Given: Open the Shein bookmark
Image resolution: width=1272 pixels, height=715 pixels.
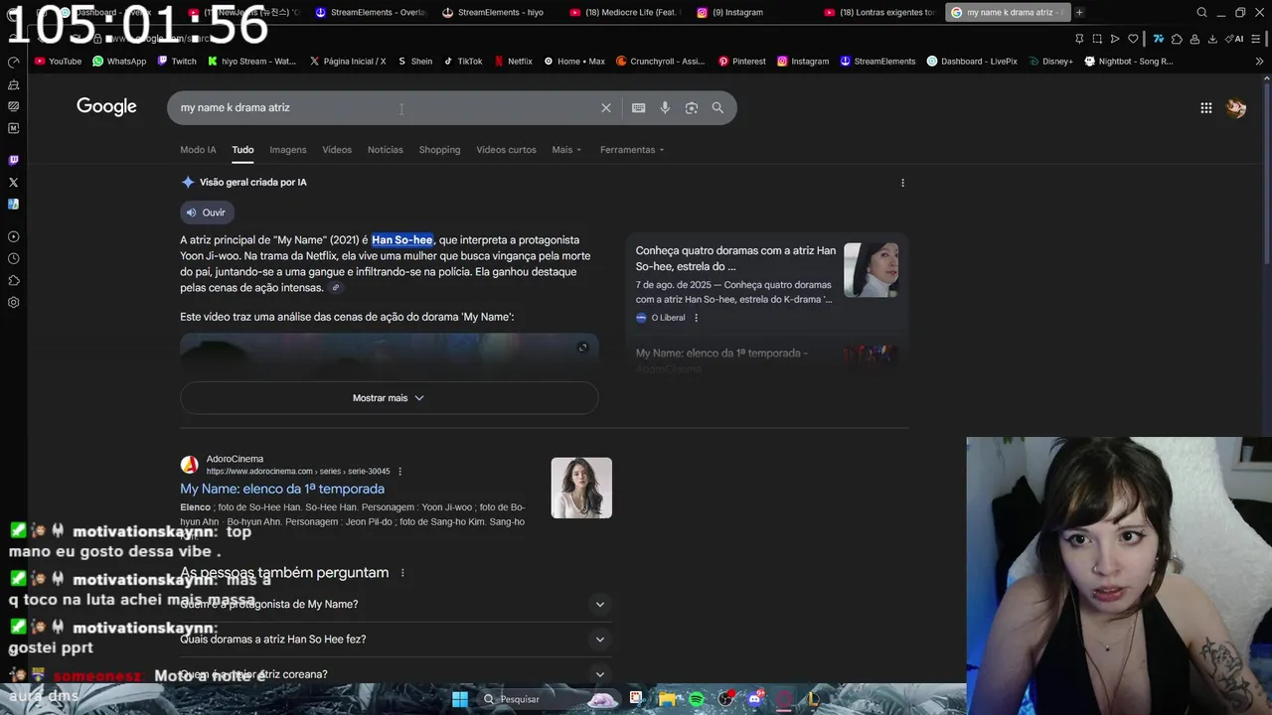Looking at the screenshot, I should (x=415, y=62).
